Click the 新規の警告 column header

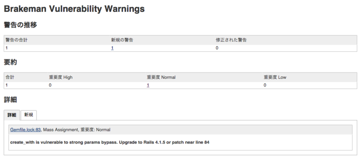[x=122, y=40]
